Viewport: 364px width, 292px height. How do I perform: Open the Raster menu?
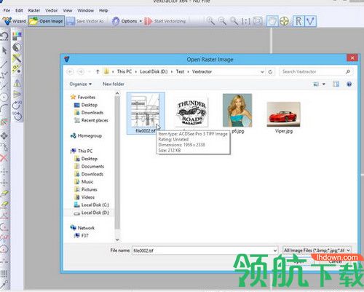coord(34,10)
